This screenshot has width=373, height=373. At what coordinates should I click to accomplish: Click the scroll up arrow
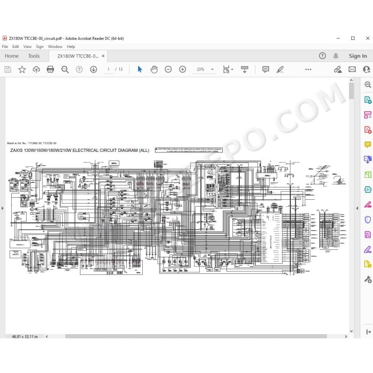[x=351, y=80]
